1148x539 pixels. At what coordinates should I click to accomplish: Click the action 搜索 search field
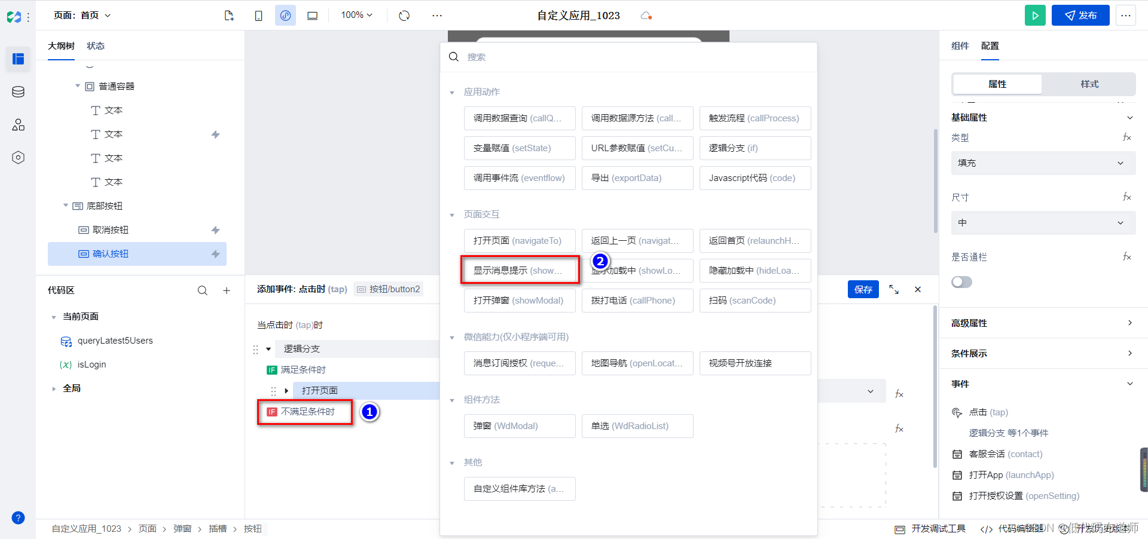(628, 57)
